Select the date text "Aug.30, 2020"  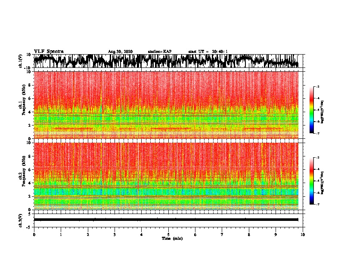pos(120,52)
